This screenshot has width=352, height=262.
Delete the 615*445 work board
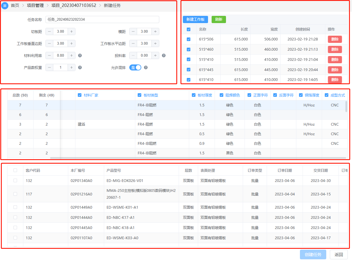coord(335,70)
